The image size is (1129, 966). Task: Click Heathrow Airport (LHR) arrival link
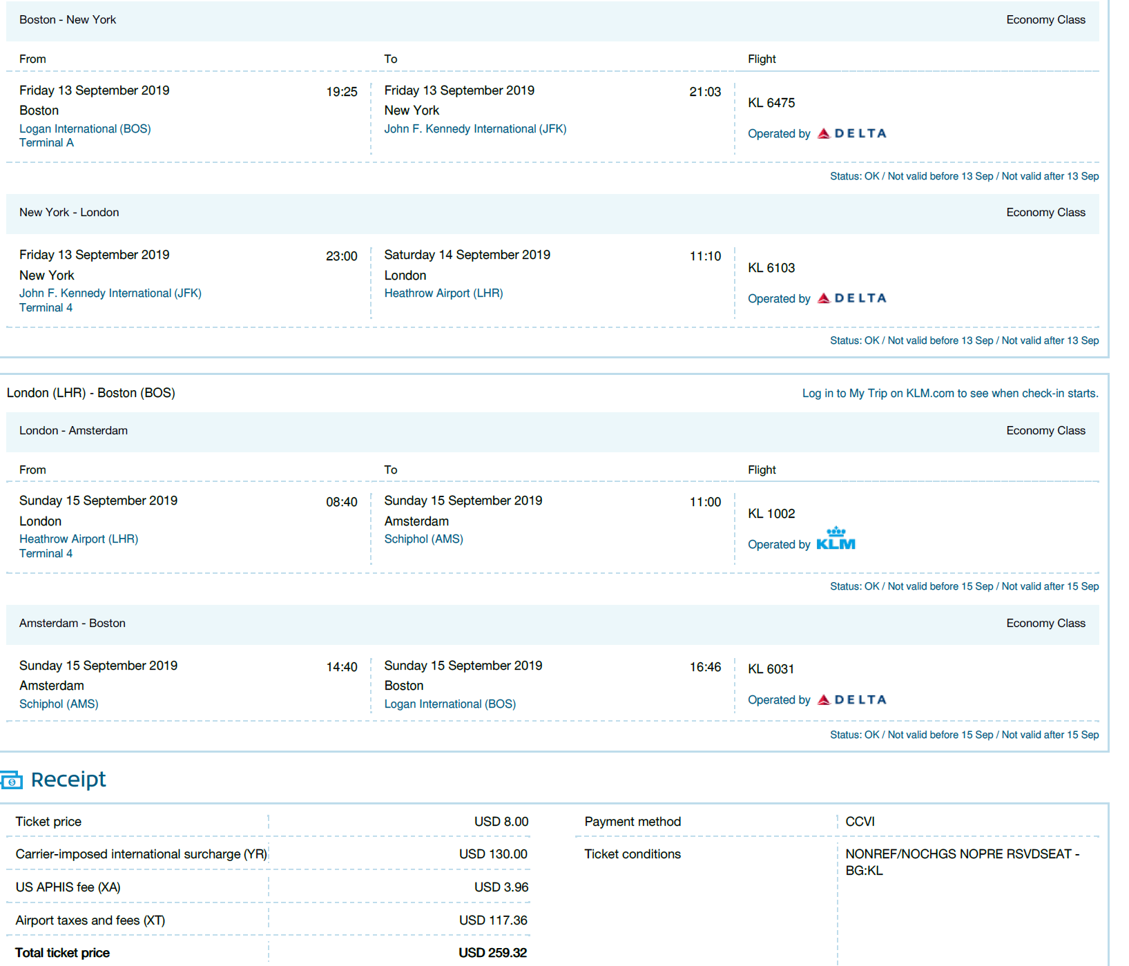(x=443, y=293)
